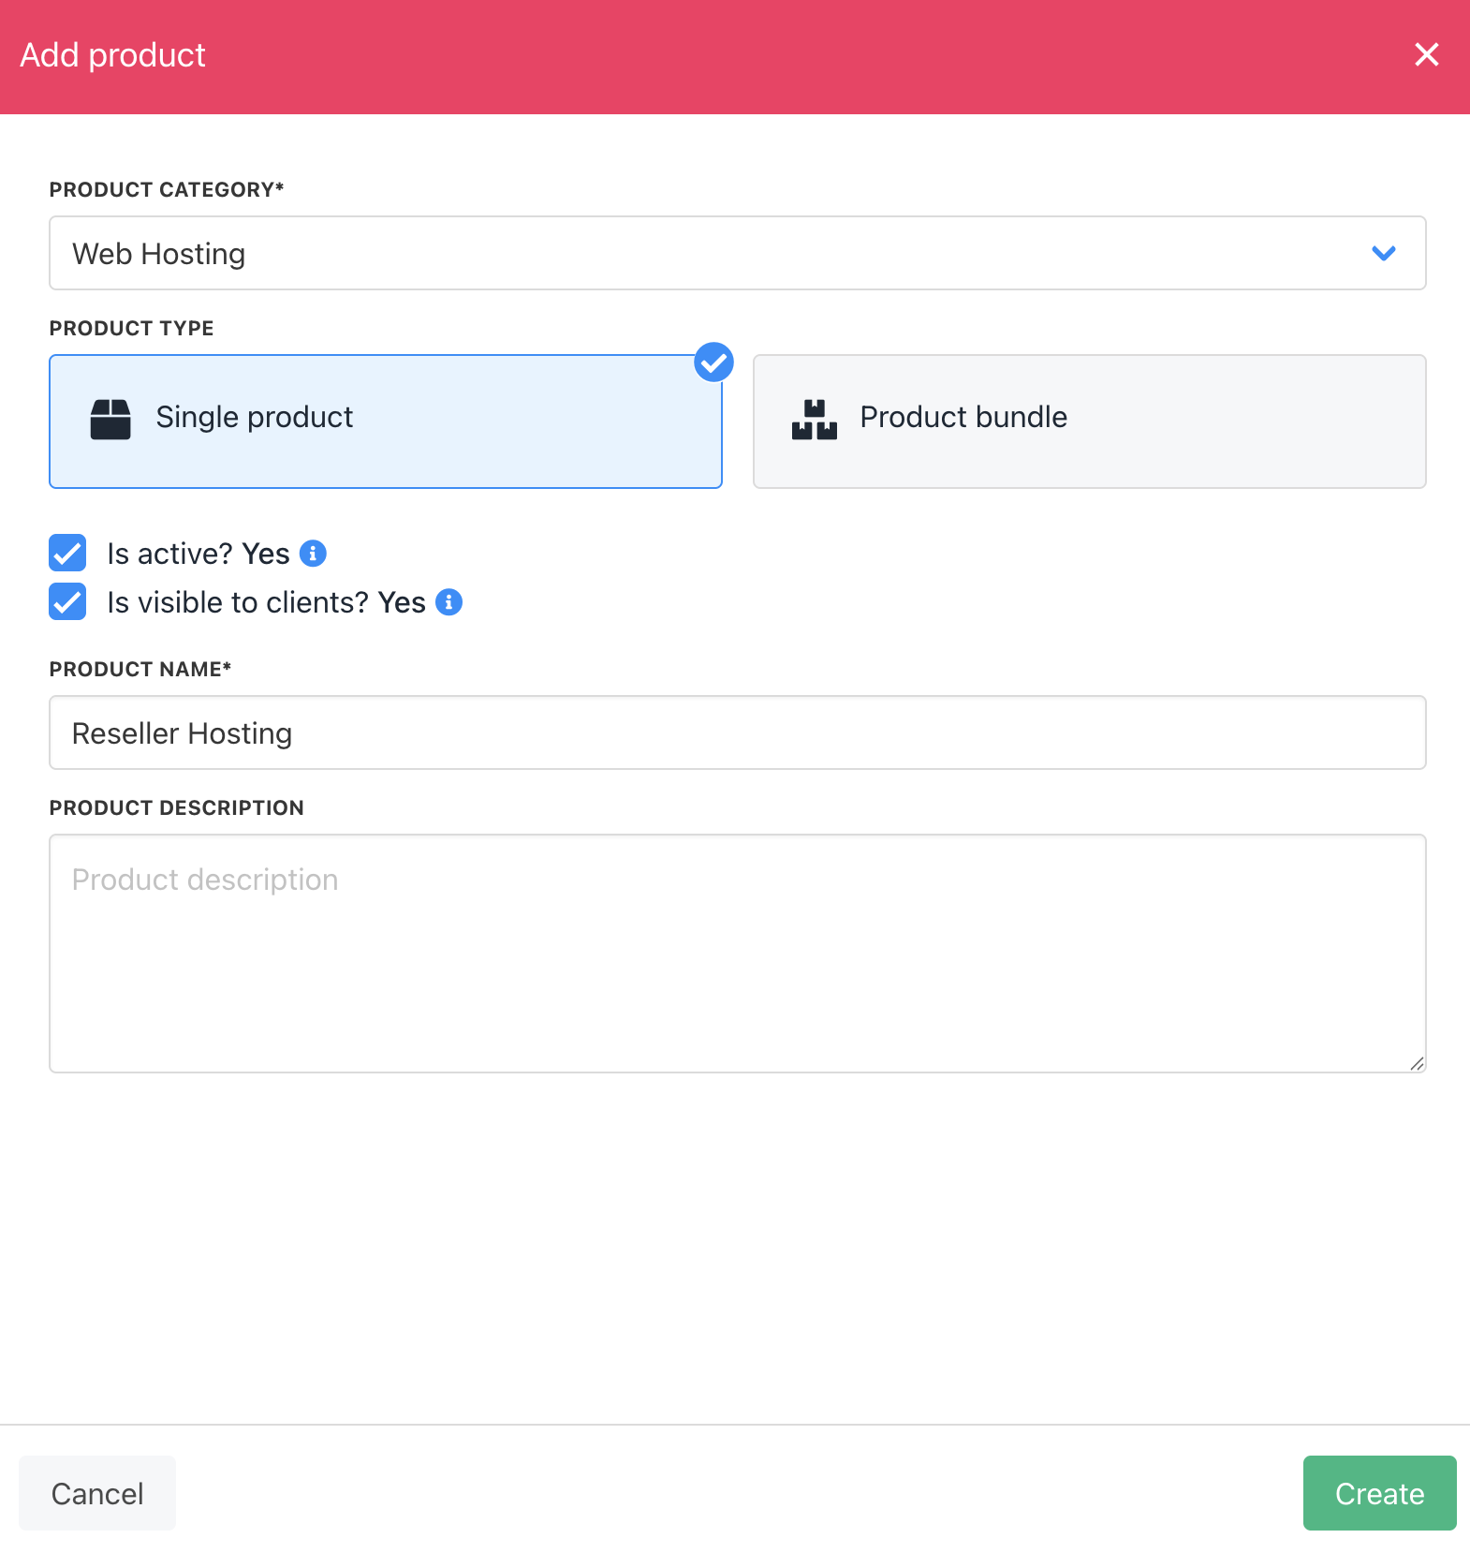Toggle the Is visible to clients checkbox
Screen dimensions: 1470x1553
pos(67,601)
